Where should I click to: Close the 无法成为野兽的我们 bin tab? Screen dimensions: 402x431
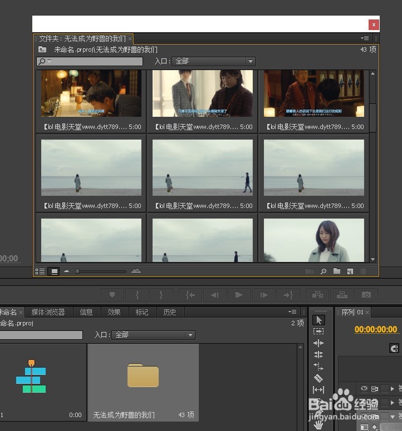coord(130,39)
